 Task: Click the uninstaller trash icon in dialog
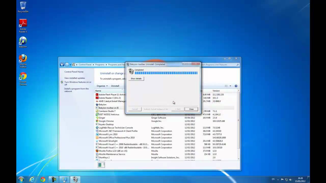(131, 71)
